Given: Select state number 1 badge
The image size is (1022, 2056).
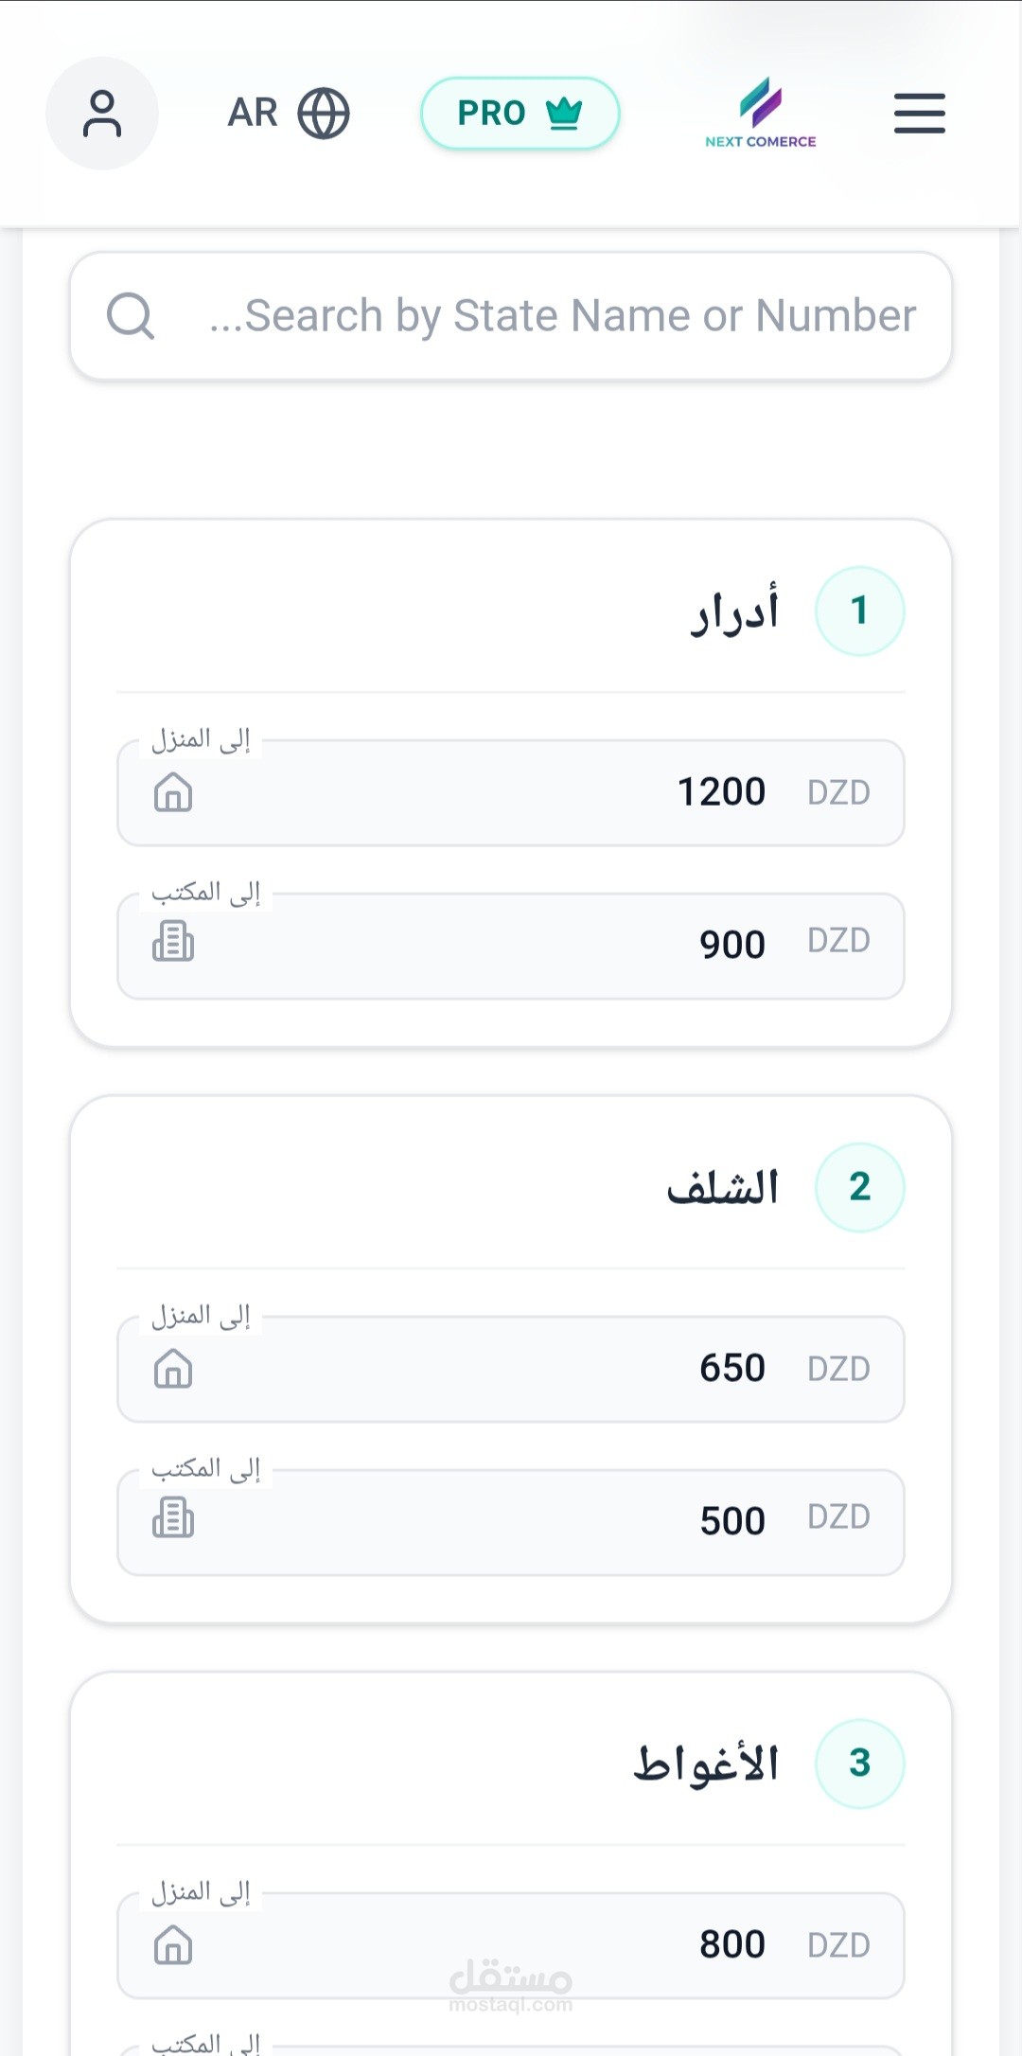Looking at the screenshot, I should pyautogui.click(x=859, y=611).
